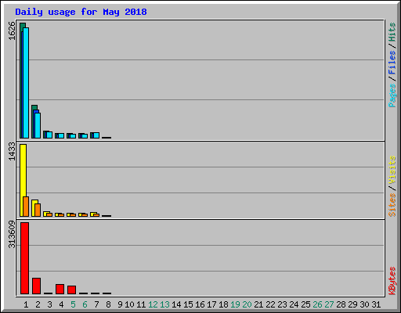The image size is (401, 313).
Task: Click day label 23 on the x-axis
Action: pos(282,304)
